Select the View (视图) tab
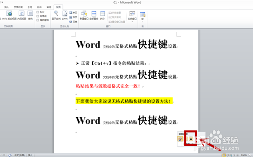 [x=58, y=7]
